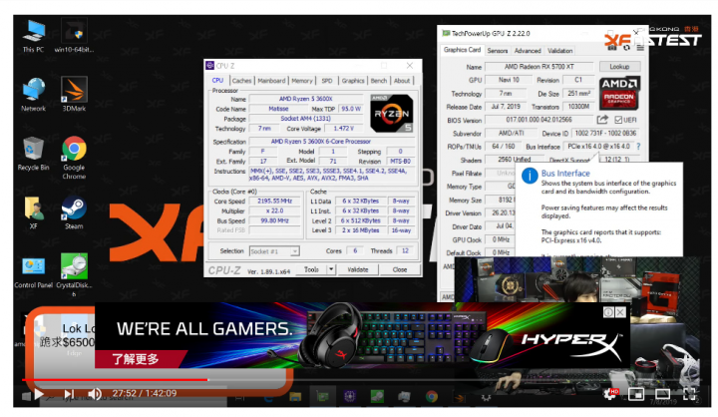
Task: Open the Advanced tab in GPU-Z
Action: (528, 51)
